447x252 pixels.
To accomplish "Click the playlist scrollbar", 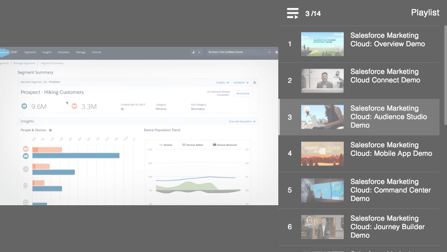I will [x=445, y=75].
